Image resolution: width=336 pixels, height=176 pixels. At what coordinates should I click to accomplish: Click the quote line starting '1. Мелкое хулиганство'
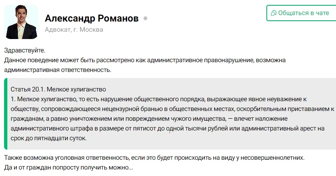click(x=158, y=99)
